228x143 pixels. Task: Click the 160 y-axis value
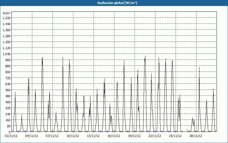coord(8,120)
